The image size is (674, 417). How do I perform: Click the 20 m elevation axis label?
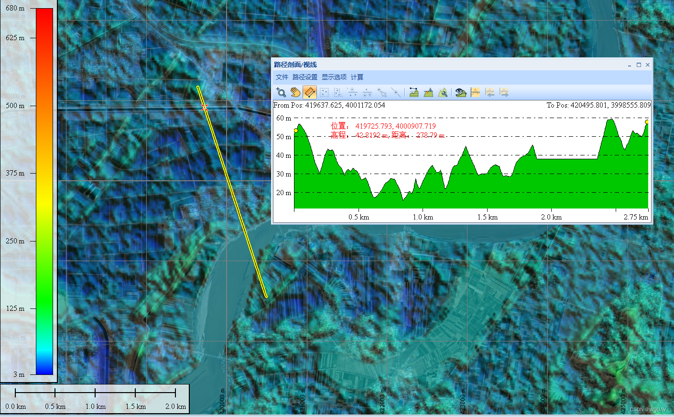click(283, 193)
